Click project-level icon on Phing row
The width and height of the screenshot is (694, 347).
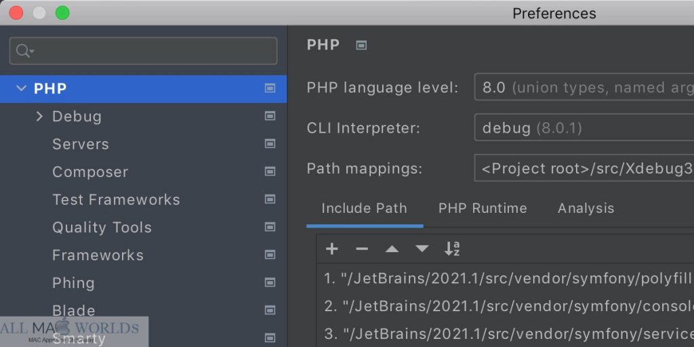(270, 283)
